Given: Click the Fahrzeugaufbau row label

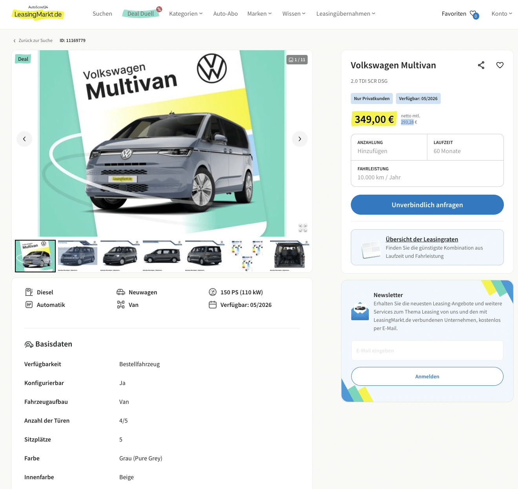Looking at the screenshot, I should 46,402.
